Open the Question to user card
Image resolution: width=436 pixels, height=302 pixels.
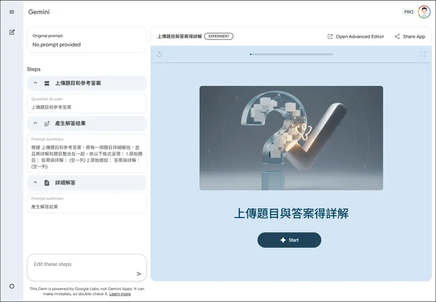point(87,103)
